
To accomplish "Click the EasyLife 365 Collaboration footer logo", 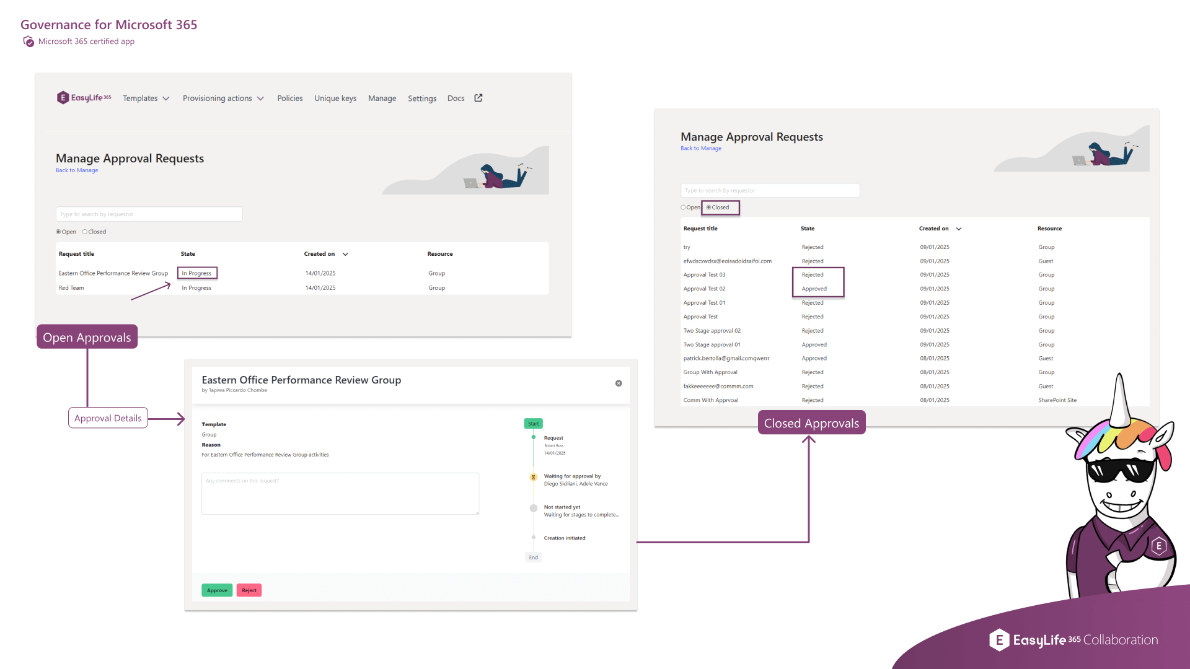I will pos(1073,640).
